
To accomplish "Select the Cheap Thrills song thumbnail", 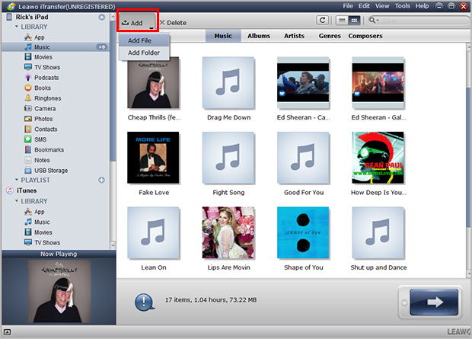I will coord(153,82).
